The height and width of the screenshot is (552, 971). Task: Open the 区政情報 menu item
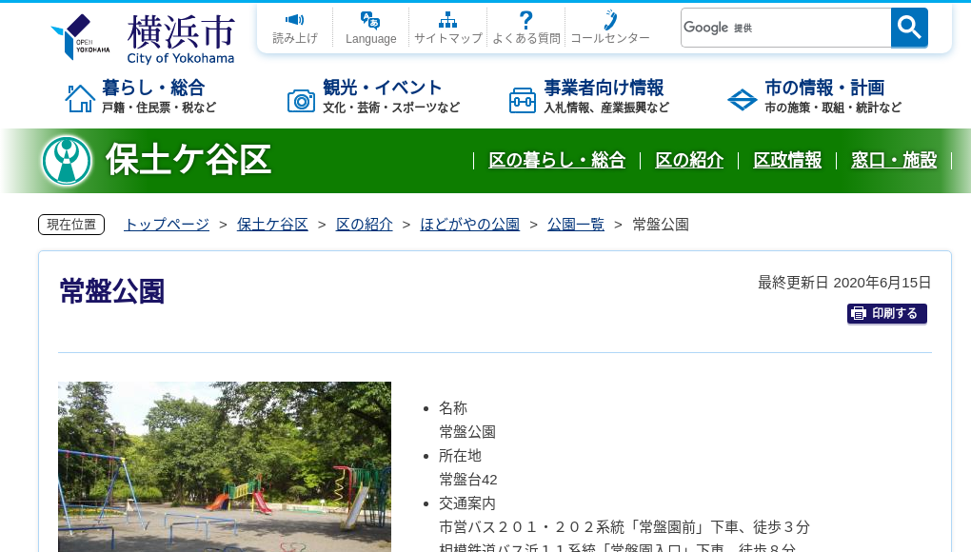[787, 162]
